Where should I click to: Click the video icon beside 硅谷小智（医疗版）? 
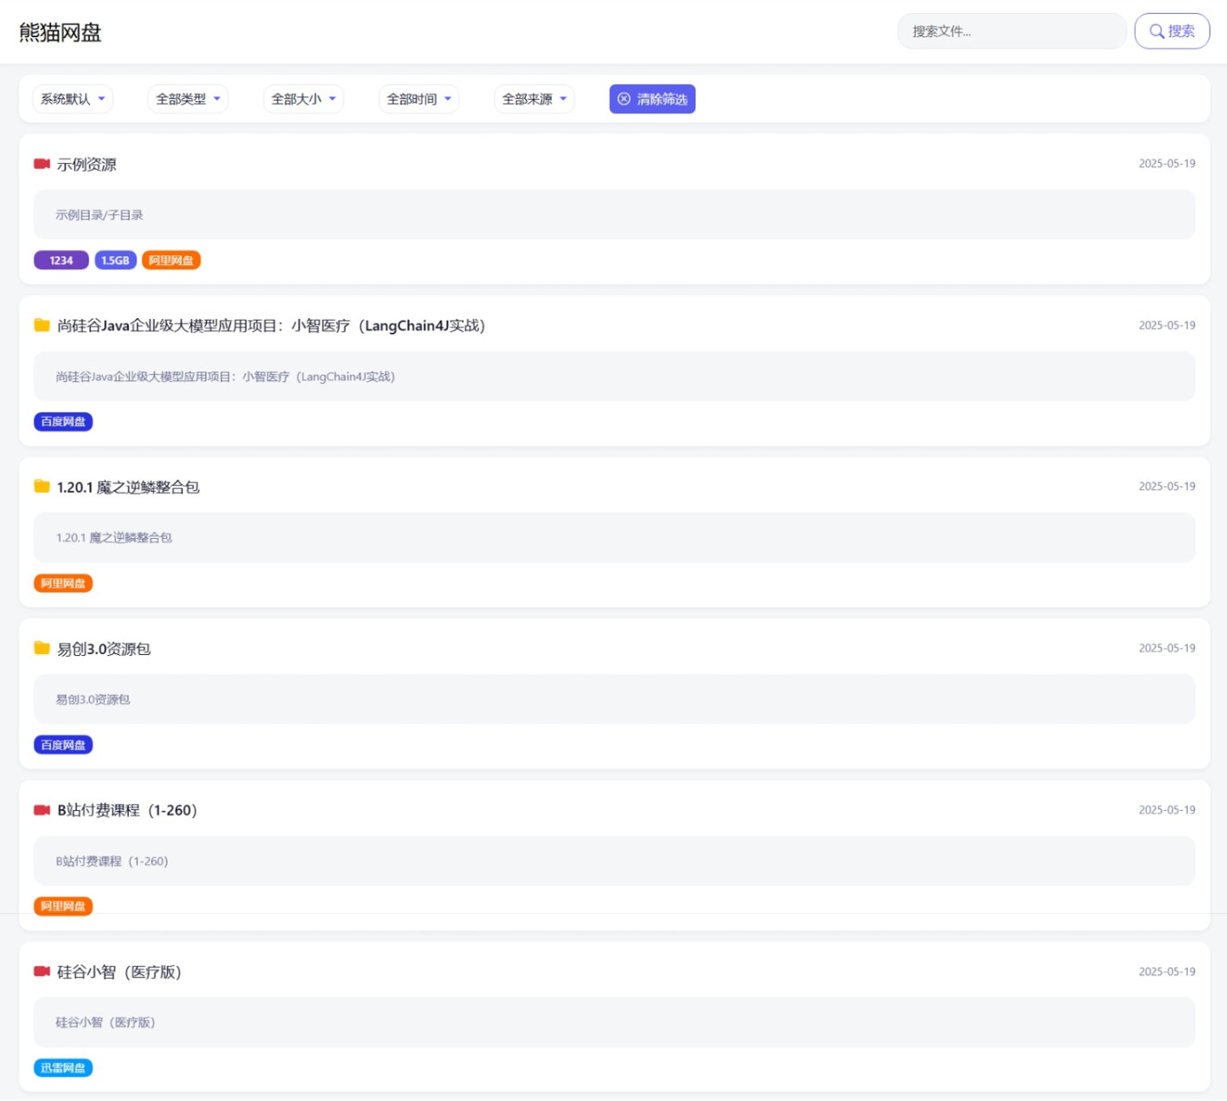[42, 972]
